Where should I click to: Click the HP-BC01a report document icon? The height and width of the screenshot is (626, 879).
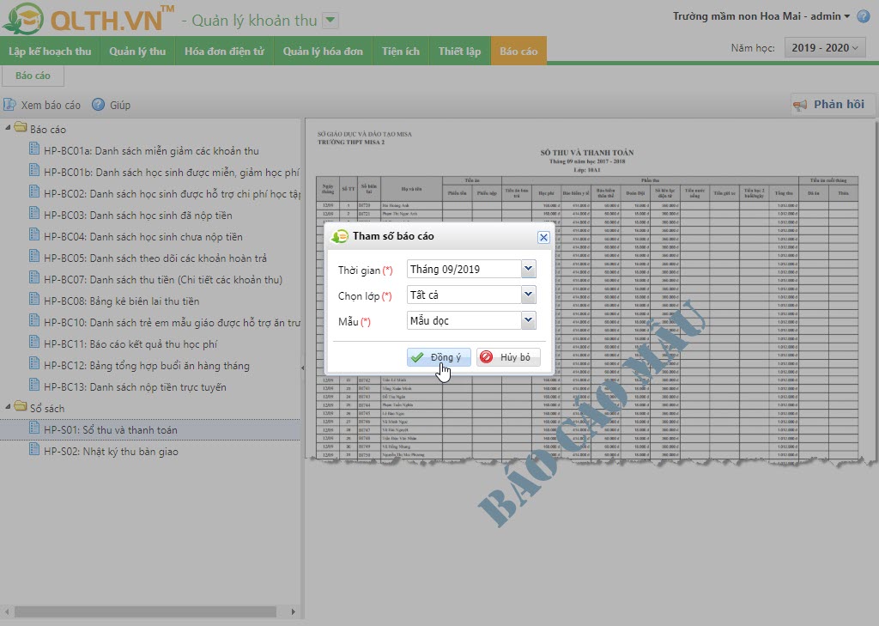tap(34, 149)
